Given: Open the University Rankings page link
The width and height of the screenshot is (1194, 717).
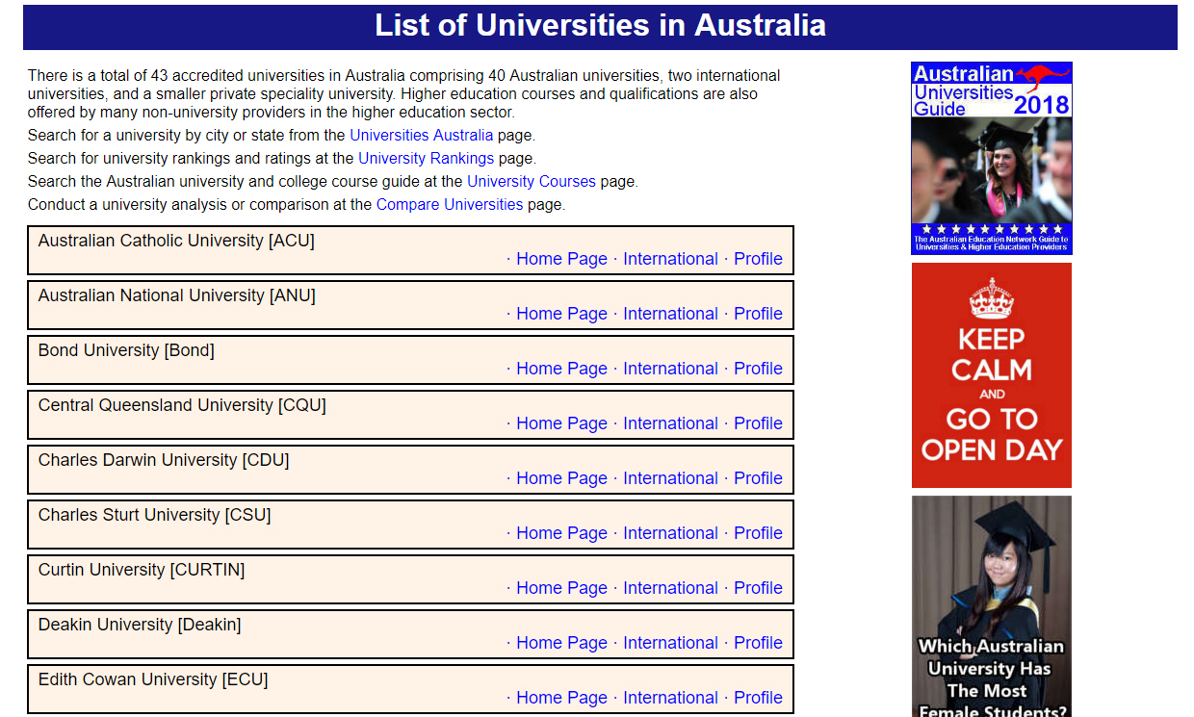Looking at the screenshot, I should click(x=426, y=158).
